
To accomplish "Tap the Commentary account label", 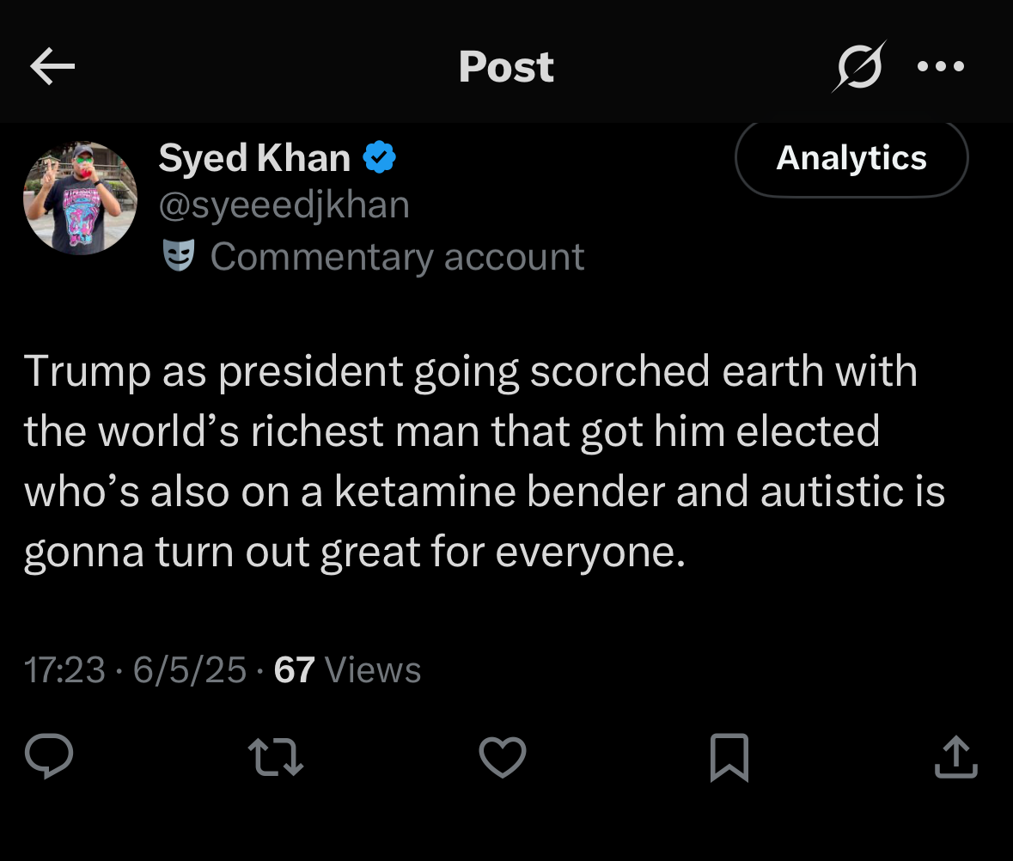I will pyautogui.click(x=397, y=256).
